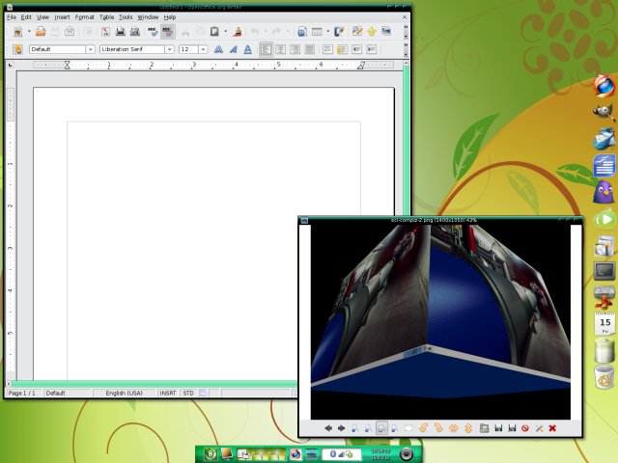Screen dimensions: 618x463
Task: Launch Firefox from the right dock
Action: 604,87
